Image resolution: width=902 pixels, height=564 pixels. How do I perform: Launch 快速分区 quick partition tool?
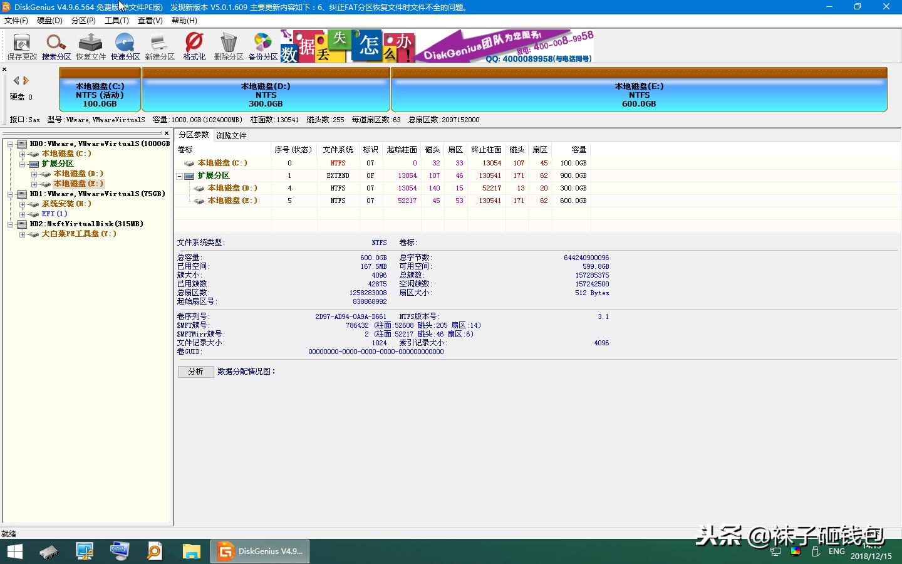125,46
